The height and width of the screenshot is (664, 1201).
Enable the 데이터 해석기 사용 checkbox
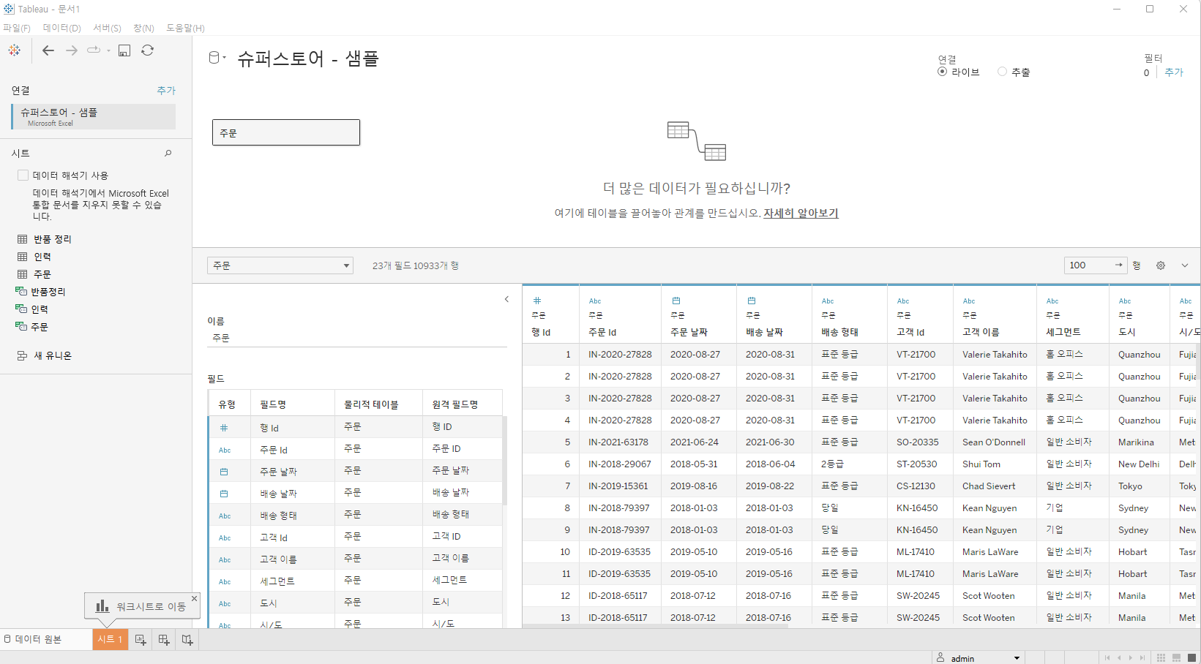(23, 175)
